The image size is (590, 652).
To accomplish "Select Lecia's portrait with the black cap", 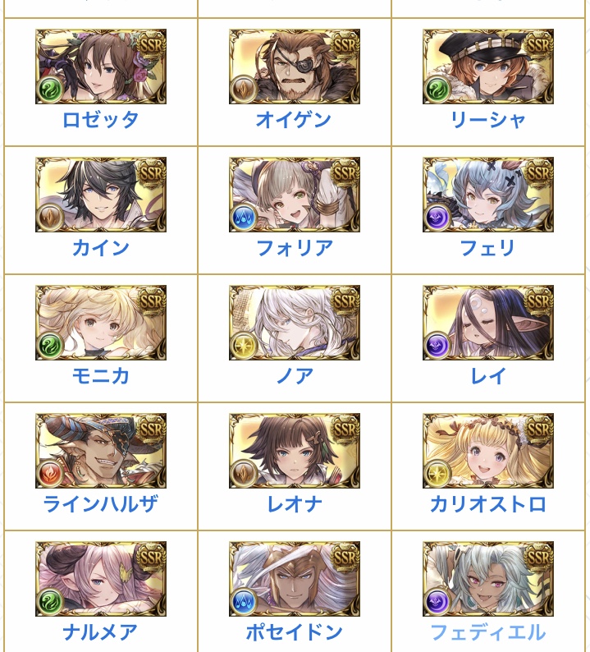I will click(487, 67).
